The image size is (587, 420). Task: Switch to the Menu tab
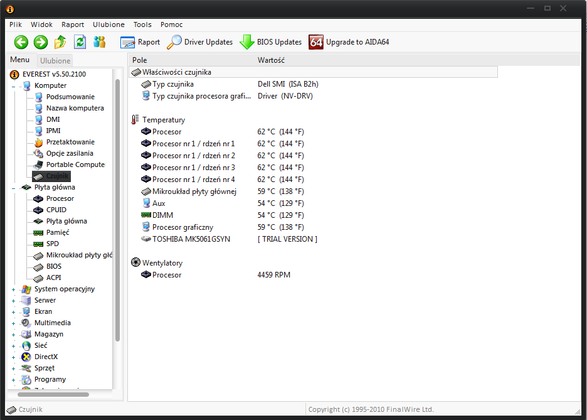[20, 60]
